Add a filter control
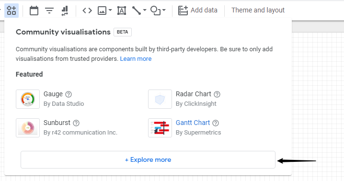This screenshot has height=181, width=344. point(49,11)
